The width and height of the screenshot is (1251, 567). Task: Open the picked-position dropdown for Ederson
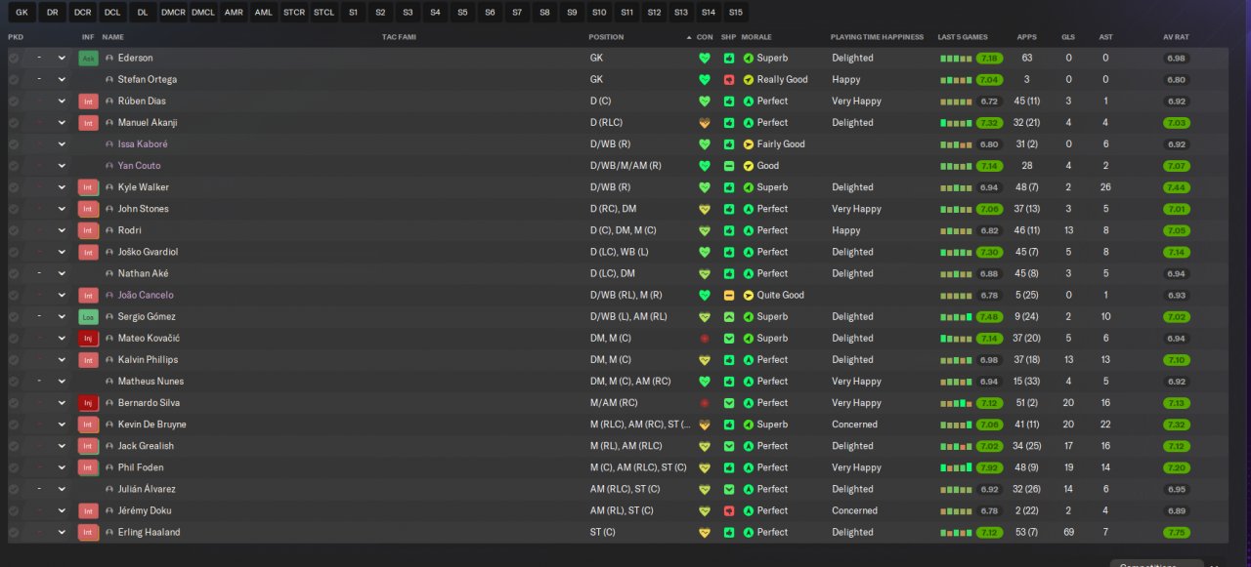pos(62,58)
